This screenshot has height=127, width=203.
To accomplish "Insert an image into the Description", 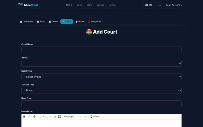I will coord(59,117).
